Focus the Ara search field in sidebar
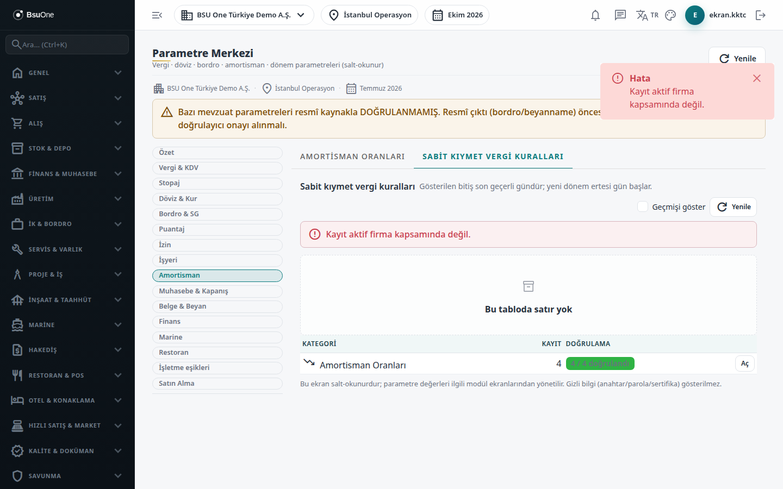Viewport: 783px width, 489px height. point(67,45)
